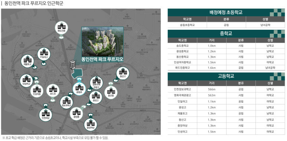Click the 562m distance value
Image resolution: width=287 pixels, height=141 pixels.
[x=212, y=95]
